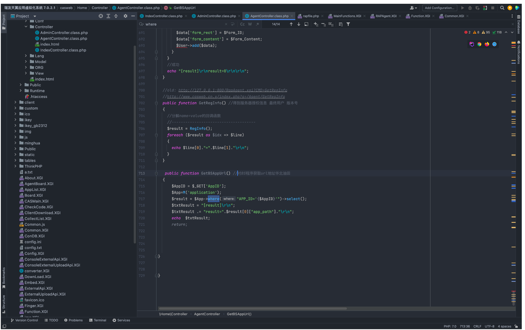Click the locate file crosshair icon
The width and height of the screenshot is (525, 330).
pos(101,16)
